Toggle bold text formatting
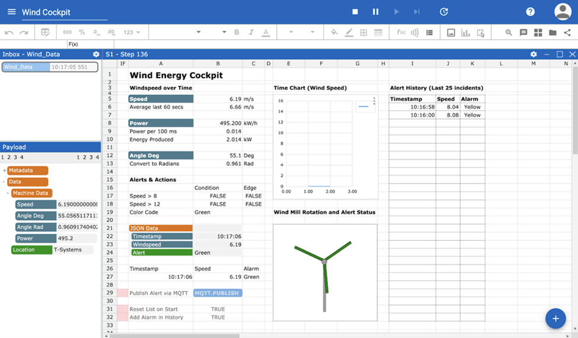Image resolution: width=578 pixels, height=338 pixels. [237, 33]
